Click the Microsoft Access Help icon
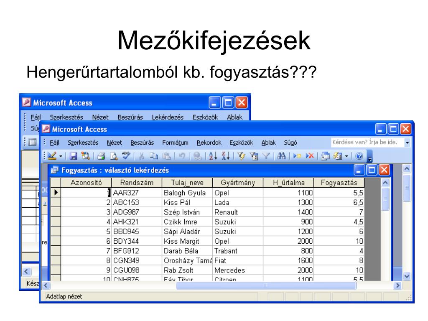The width and height of the screenshot is (428, 321). click(359, 156)
